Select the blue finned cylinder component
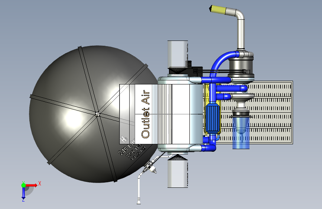322x209 pixels. coord(213,118)
